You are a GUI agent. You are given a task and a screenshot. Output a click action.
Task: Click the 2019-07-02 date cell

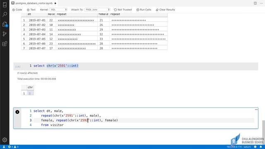click(37, 25)
